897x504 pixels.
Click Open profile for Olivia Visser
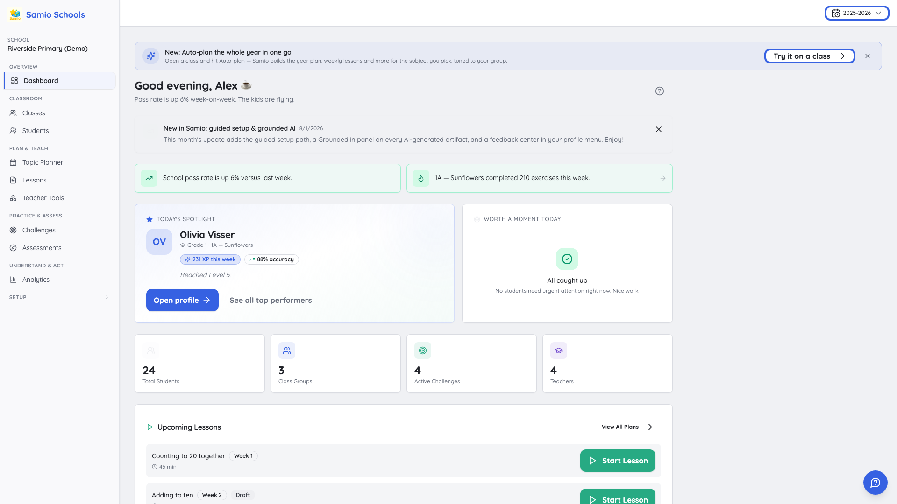pyautogui.click(x=182, y=300)
